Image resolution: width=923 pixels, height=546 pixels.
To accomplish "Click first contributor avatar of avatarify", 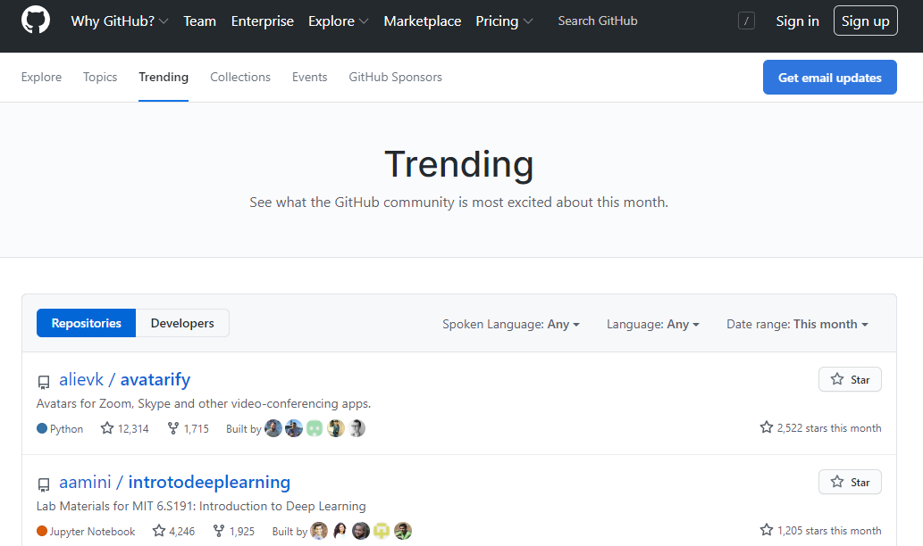I will point(273,428).
